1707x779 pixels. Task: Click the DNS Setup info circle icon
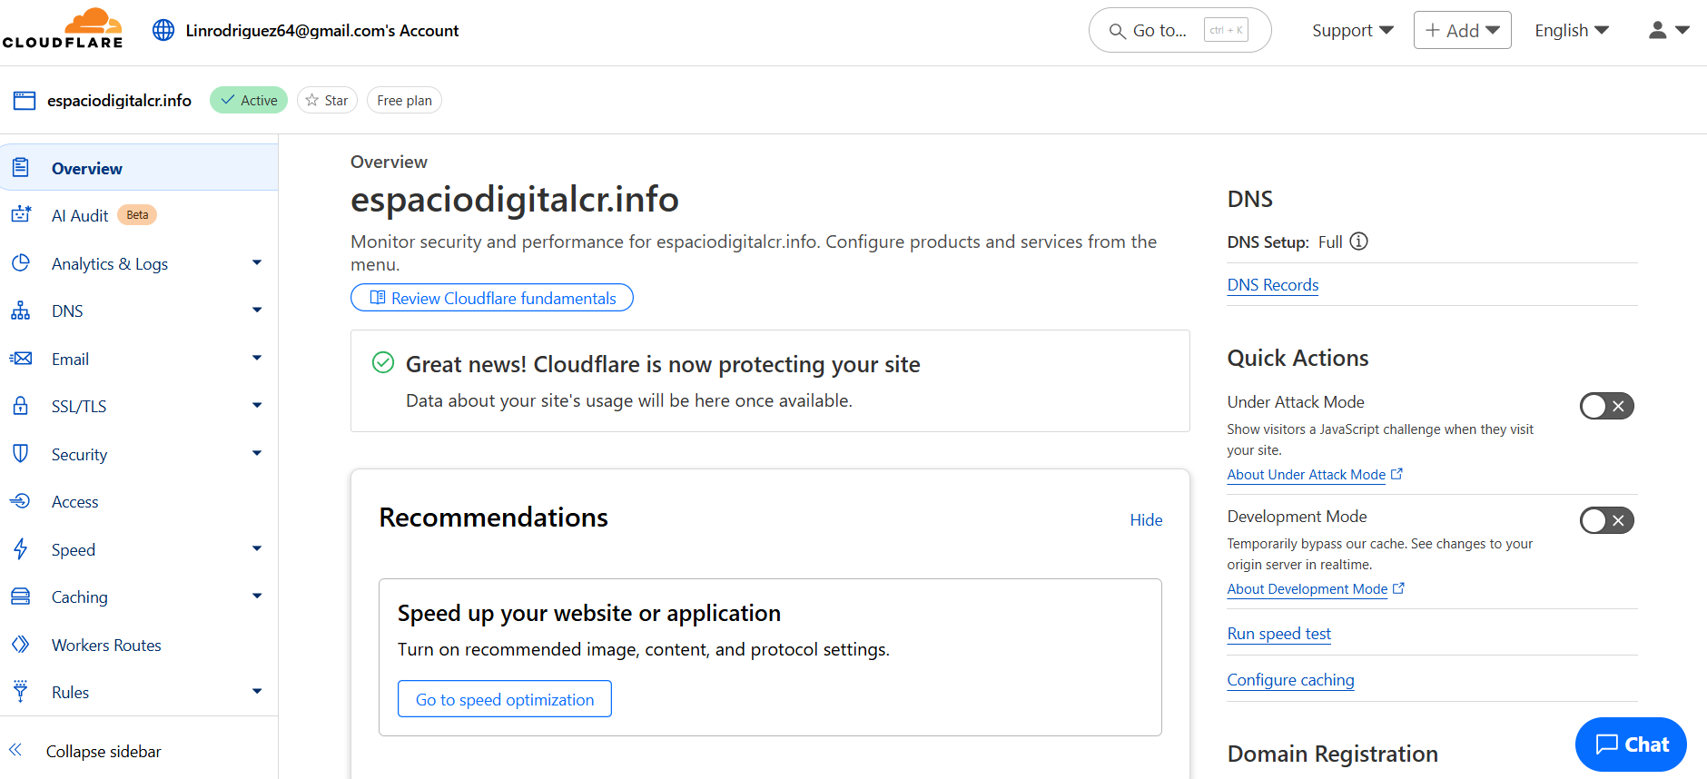click(1358, 242)
